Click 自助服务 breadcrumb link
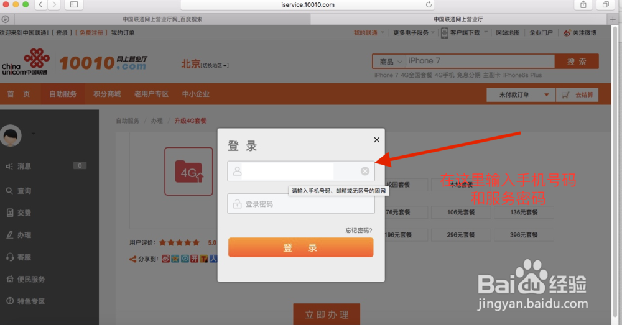This screenshot has width=622, height=325. coord(128,121)
